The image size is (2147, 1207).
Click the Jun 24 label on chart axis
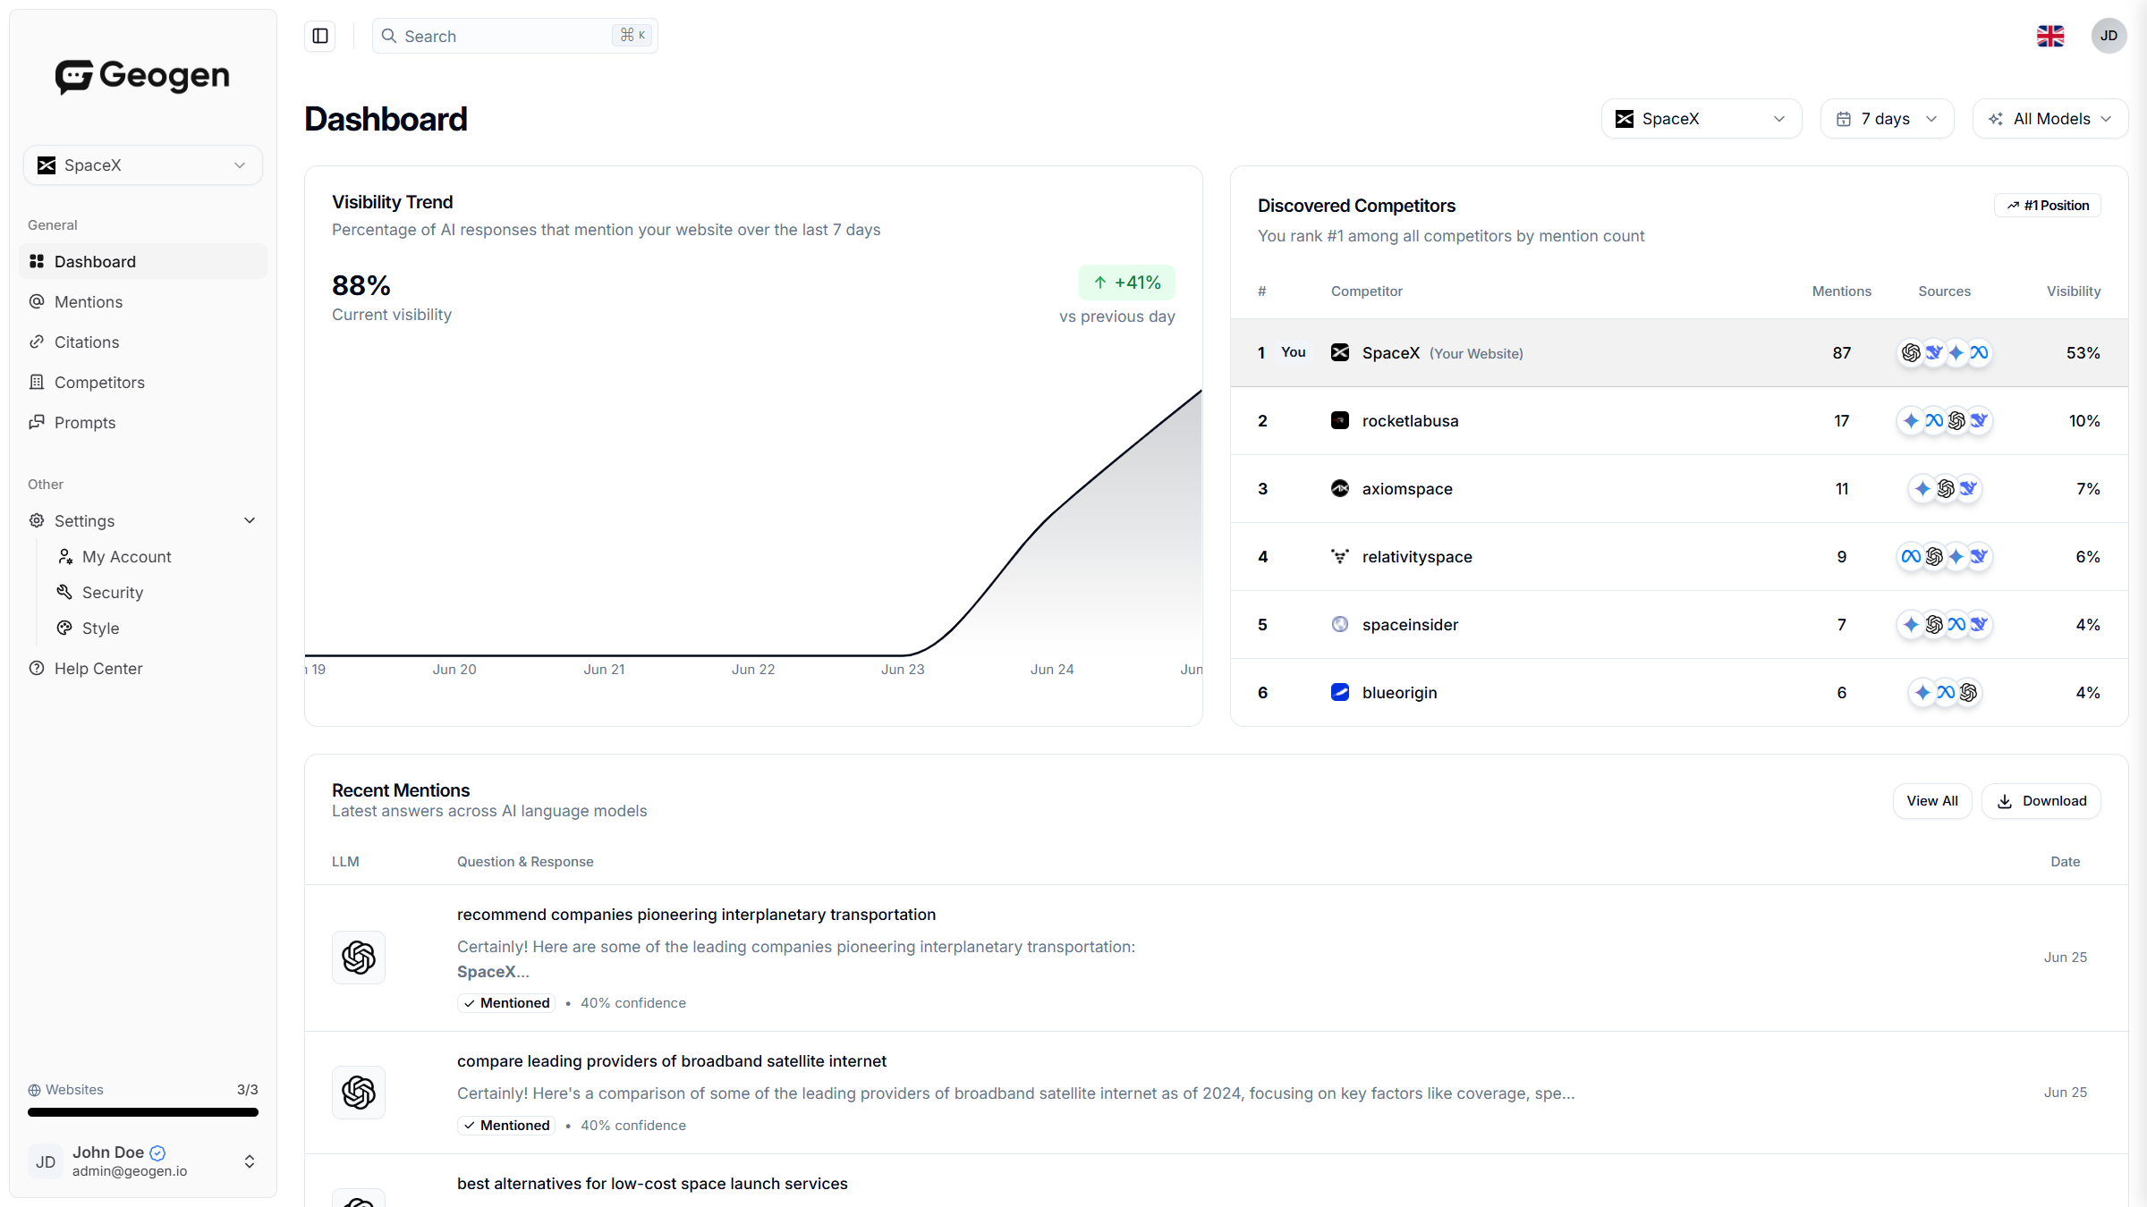[1052, 670]
